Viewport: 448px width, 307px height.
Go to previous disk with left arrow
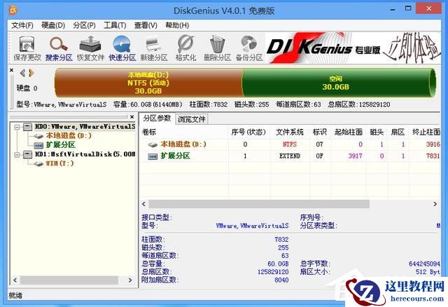[22, 73]
